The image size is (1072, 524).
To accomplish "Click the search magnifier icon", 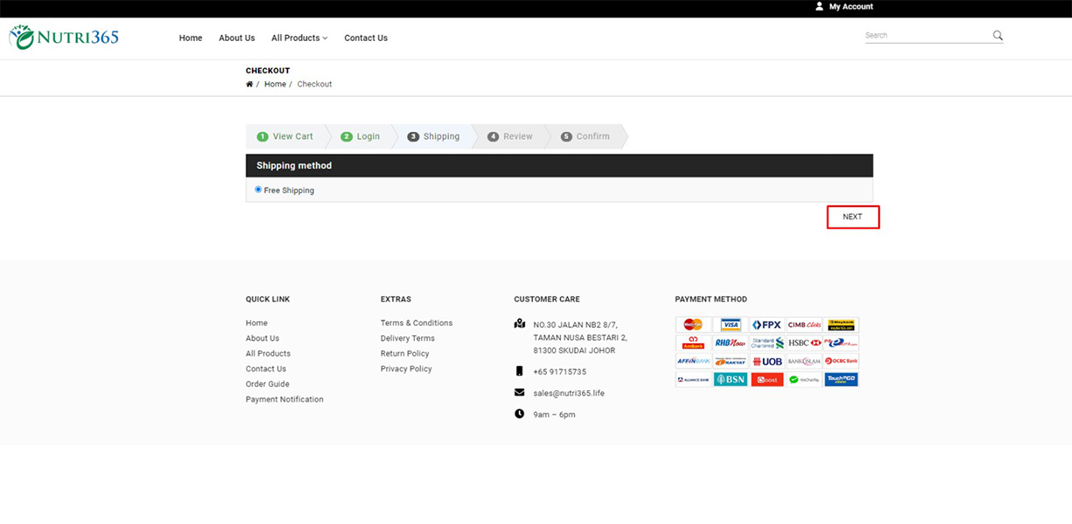I will pos(998,36).
